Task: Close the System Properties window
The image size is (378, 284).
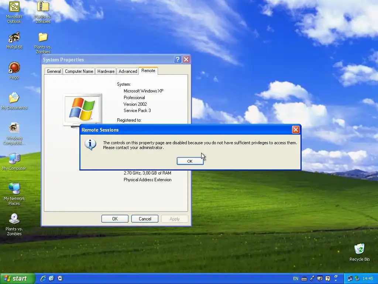Action: pos(186,60)
